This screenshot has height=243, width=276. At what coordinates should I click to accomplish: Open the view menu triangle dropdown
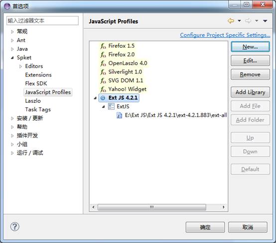coord(265,21)
